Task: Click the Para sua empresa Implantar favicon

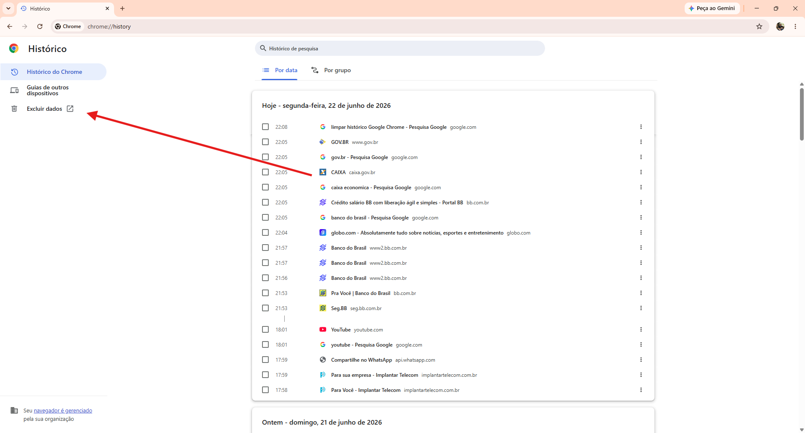Action: [322, 375]
